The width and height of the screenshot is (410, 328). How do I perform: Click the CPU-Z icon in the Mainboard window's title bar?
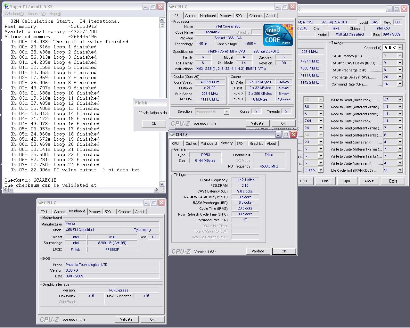click(x=40, y=203)
